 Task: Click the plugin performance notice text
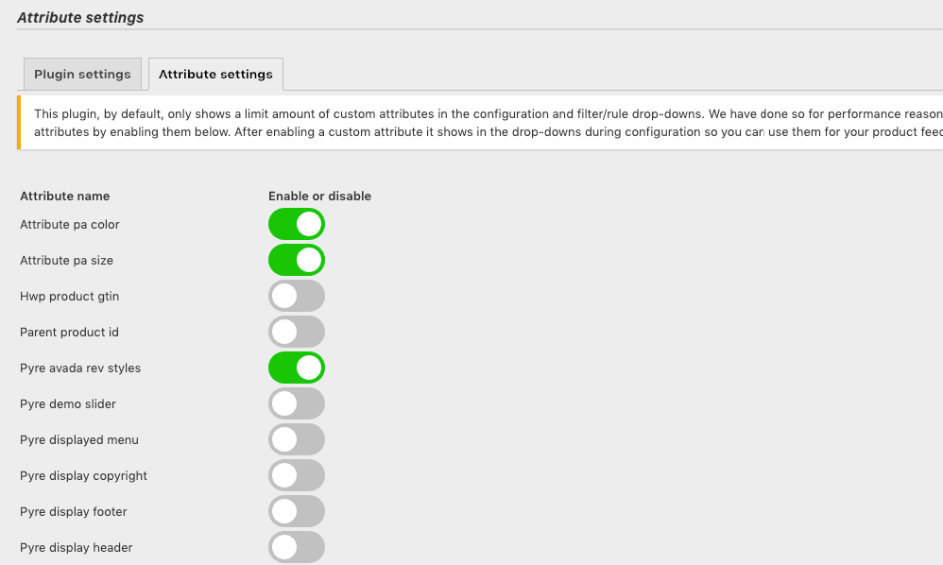point(472,123)
